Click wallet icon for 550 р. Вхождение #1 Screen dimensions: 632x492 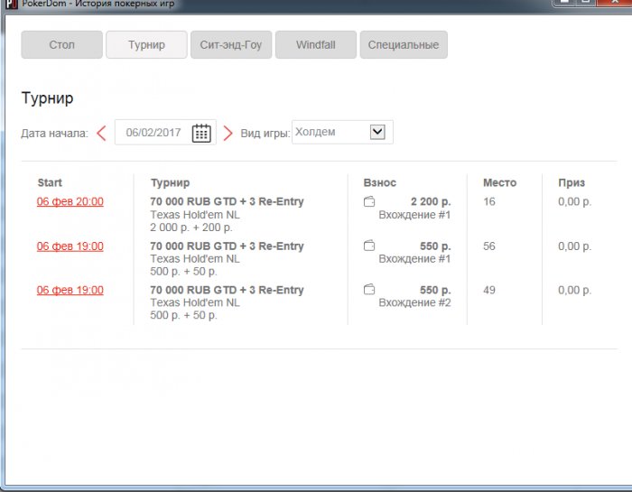(x=369, y=246)
